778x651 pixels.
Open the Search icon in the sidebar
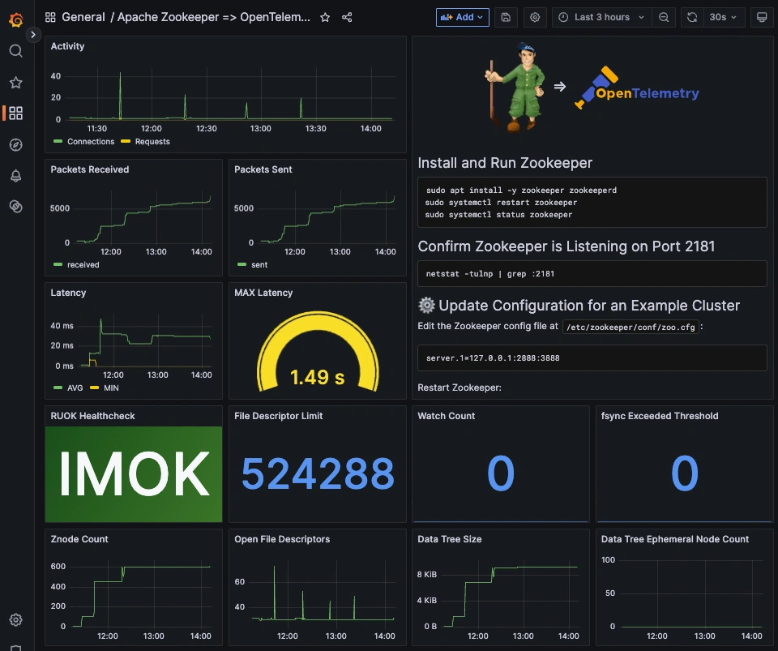pos(16,51)
